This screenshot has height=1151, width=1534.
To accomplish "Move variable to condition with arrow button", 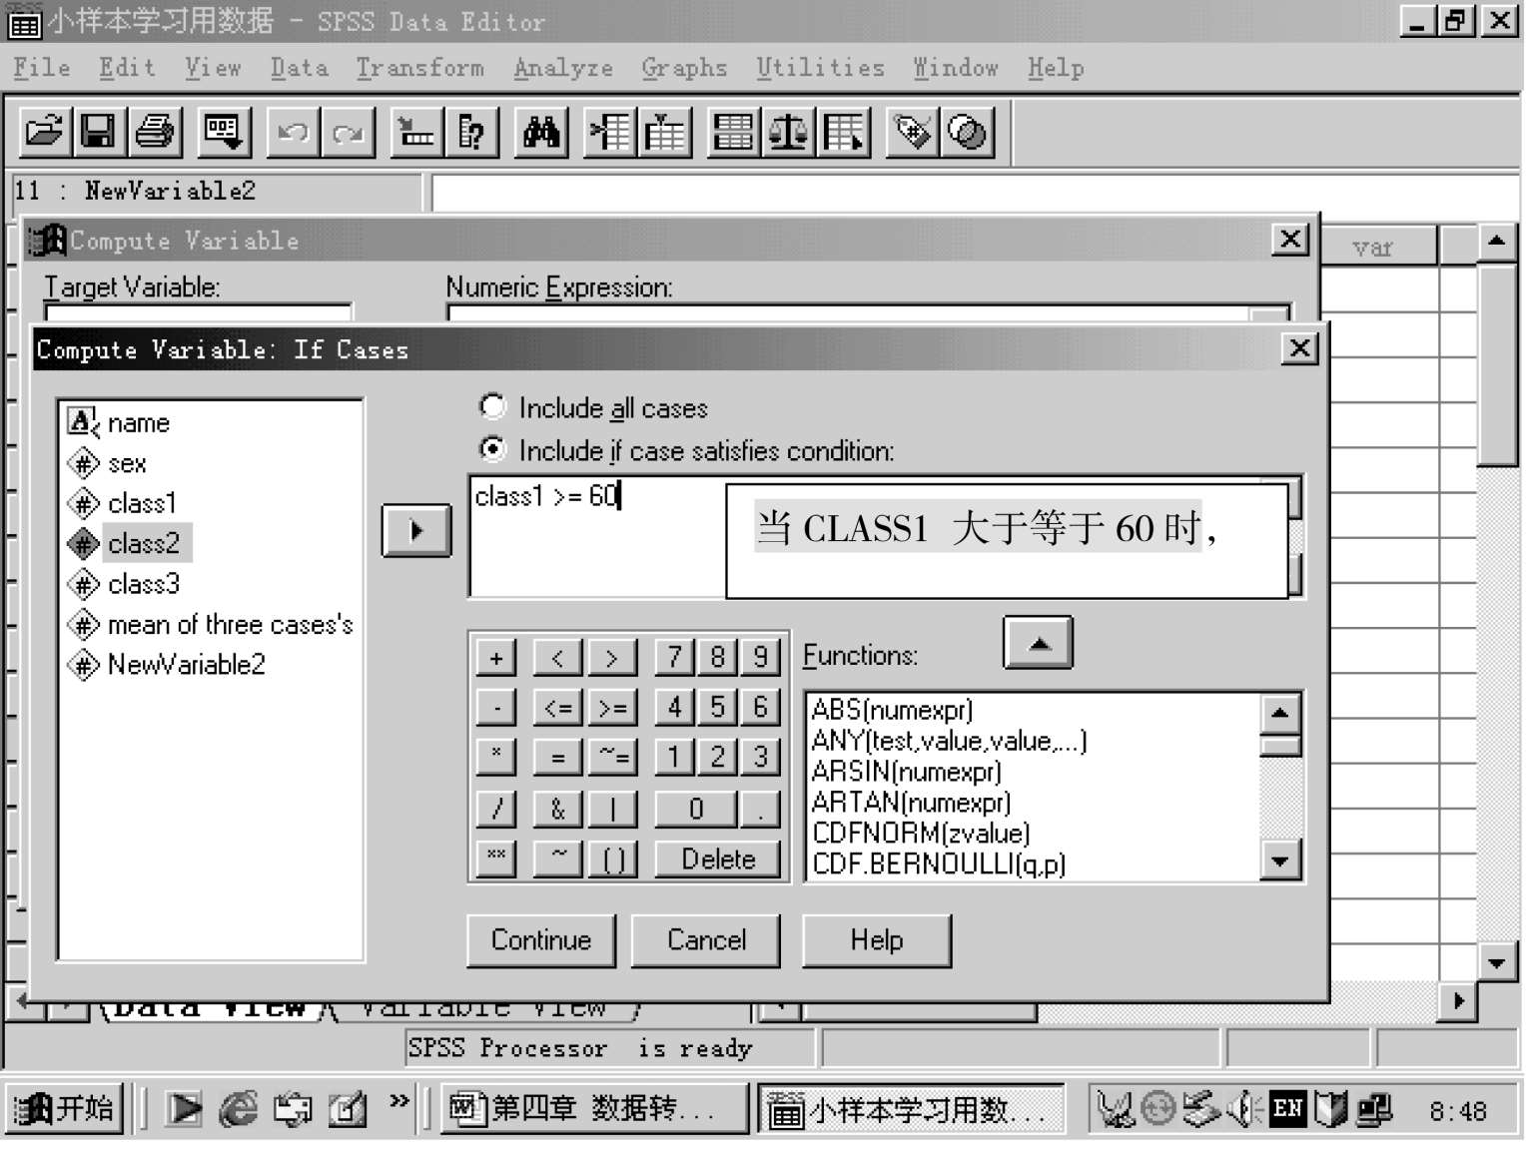I will (416, 530).
